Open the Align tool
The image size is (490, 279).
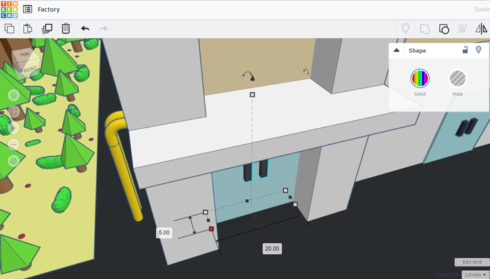pos(463,29)
